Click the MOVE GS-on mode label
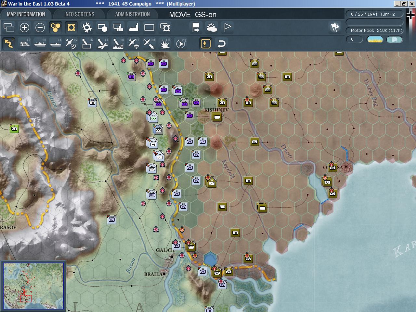Screen dimensions: 416x312 (x=193, y=15)
